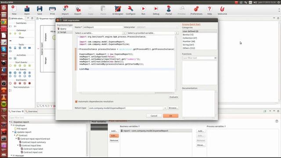Click into the expression Name field
Viewport: 281px width, 158px height.
tap(103, 27)
